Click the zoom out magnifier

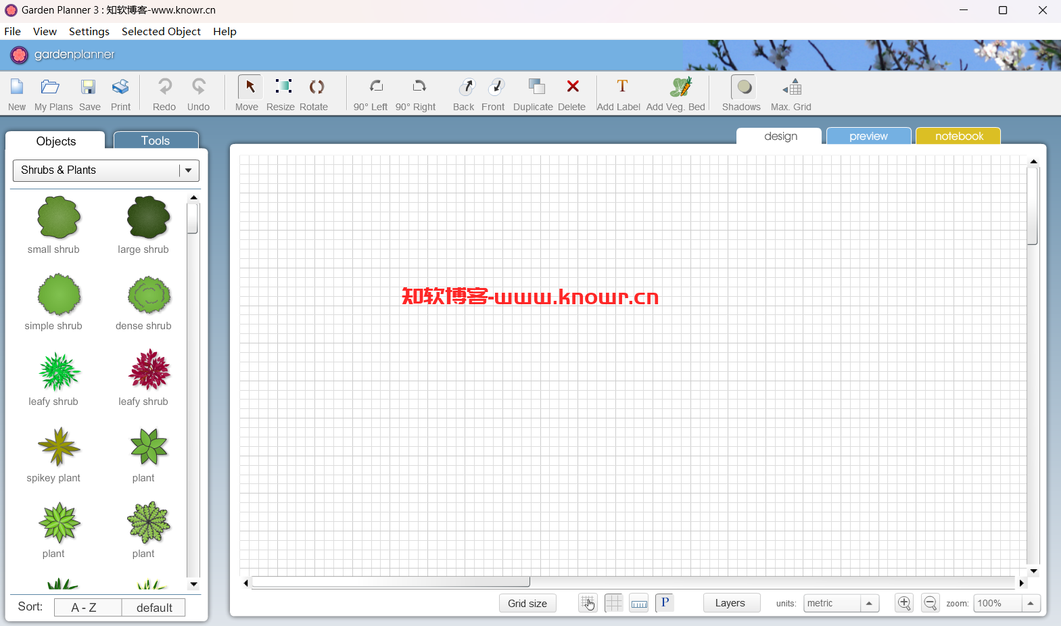[930, 603]
